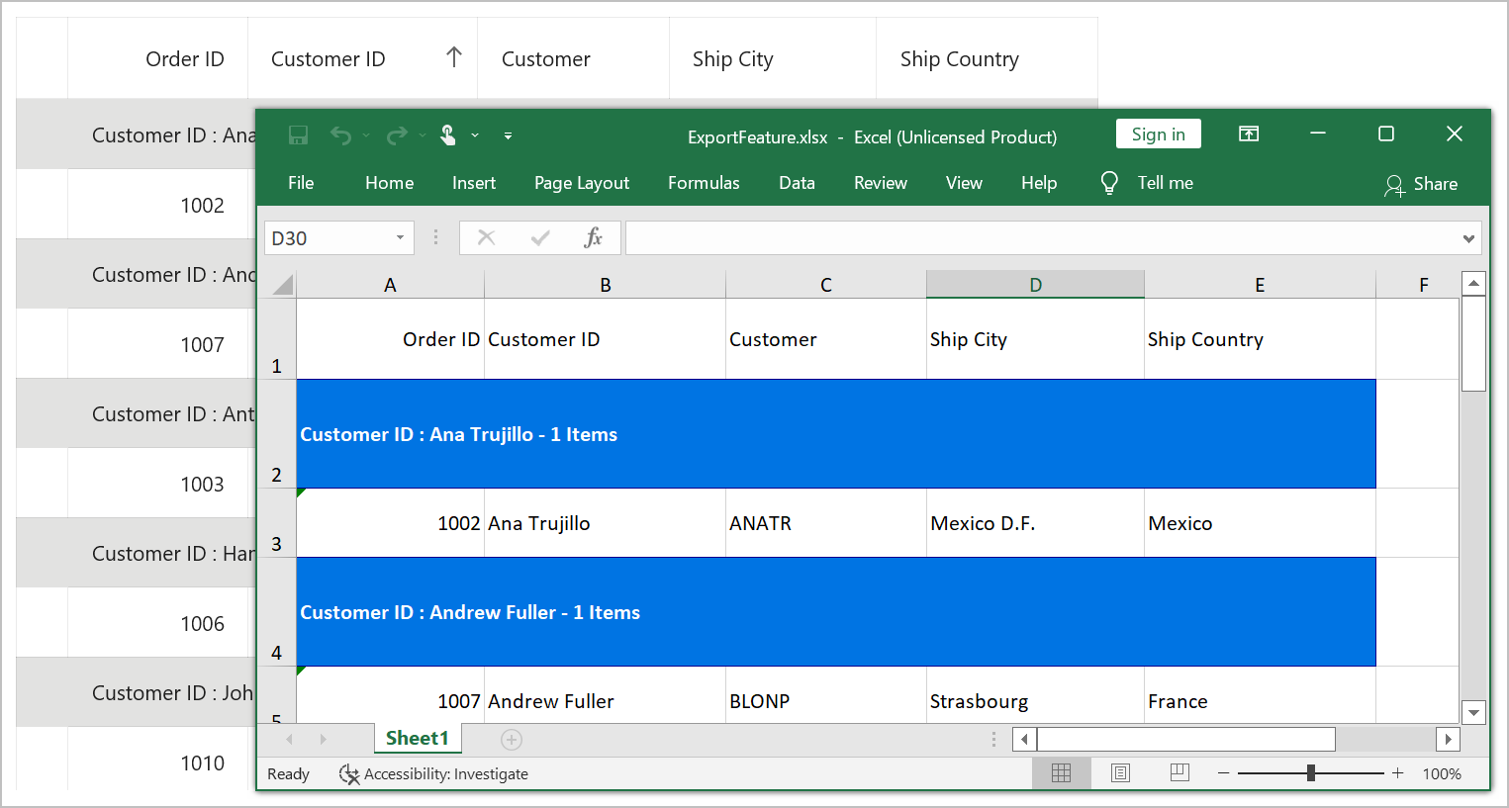
Task: Click Ship Country header in background grid
Action: coord(960,59)
